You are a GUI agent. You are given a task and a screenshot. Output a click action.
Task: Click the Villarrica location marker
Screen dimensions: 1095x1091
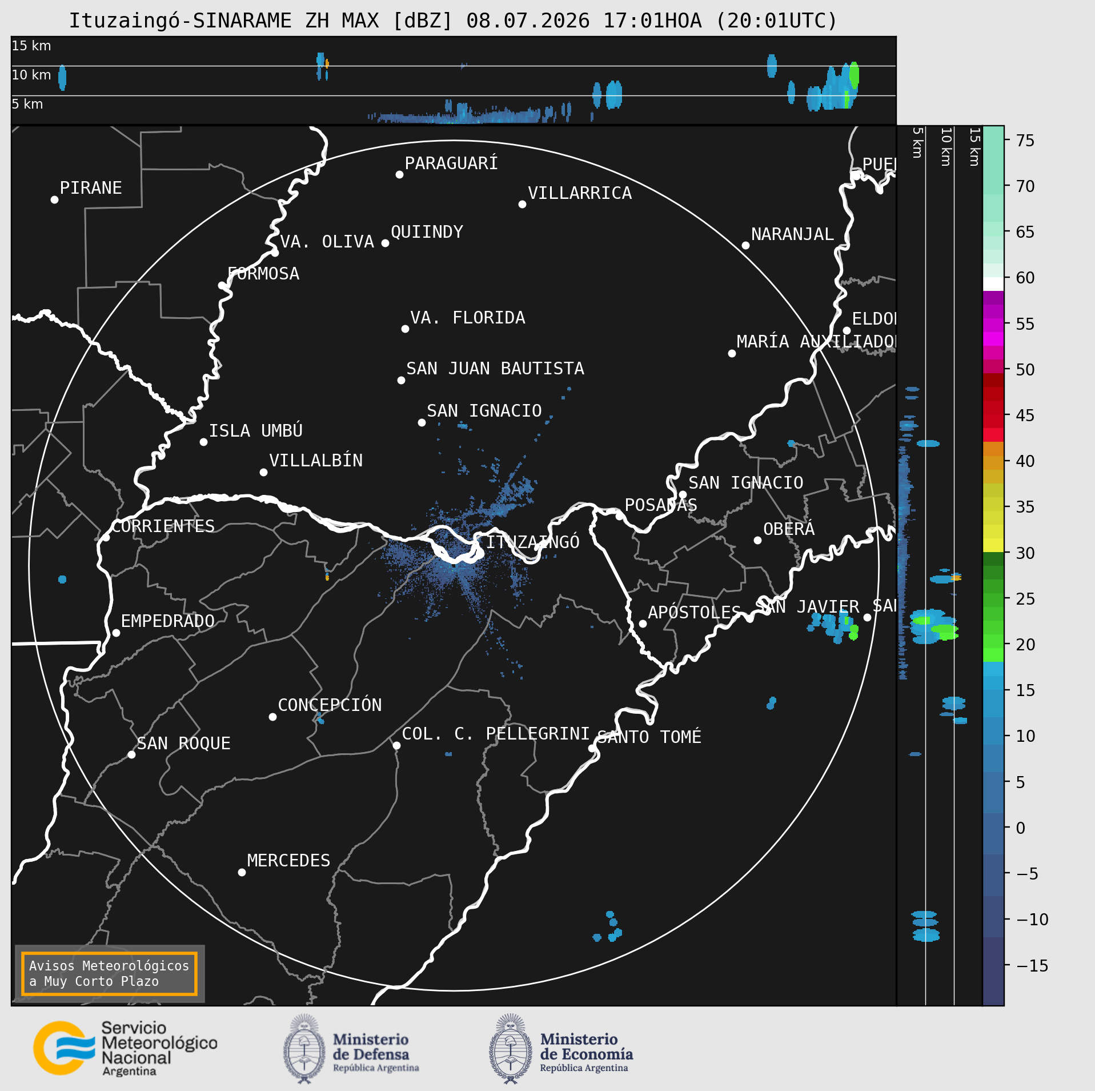522,204
